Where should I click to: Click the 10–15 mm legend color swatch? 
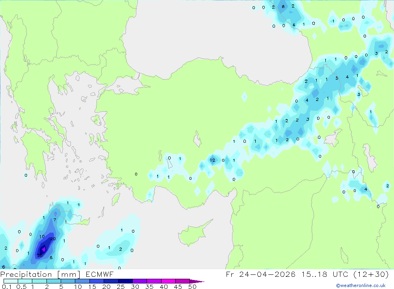click(82, 281)
